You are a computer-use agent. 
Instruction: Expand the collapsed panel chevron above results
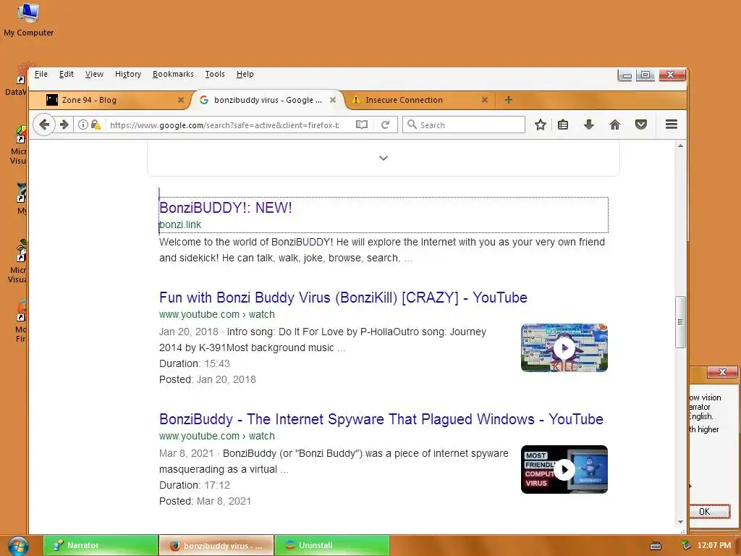coord(384,158)
